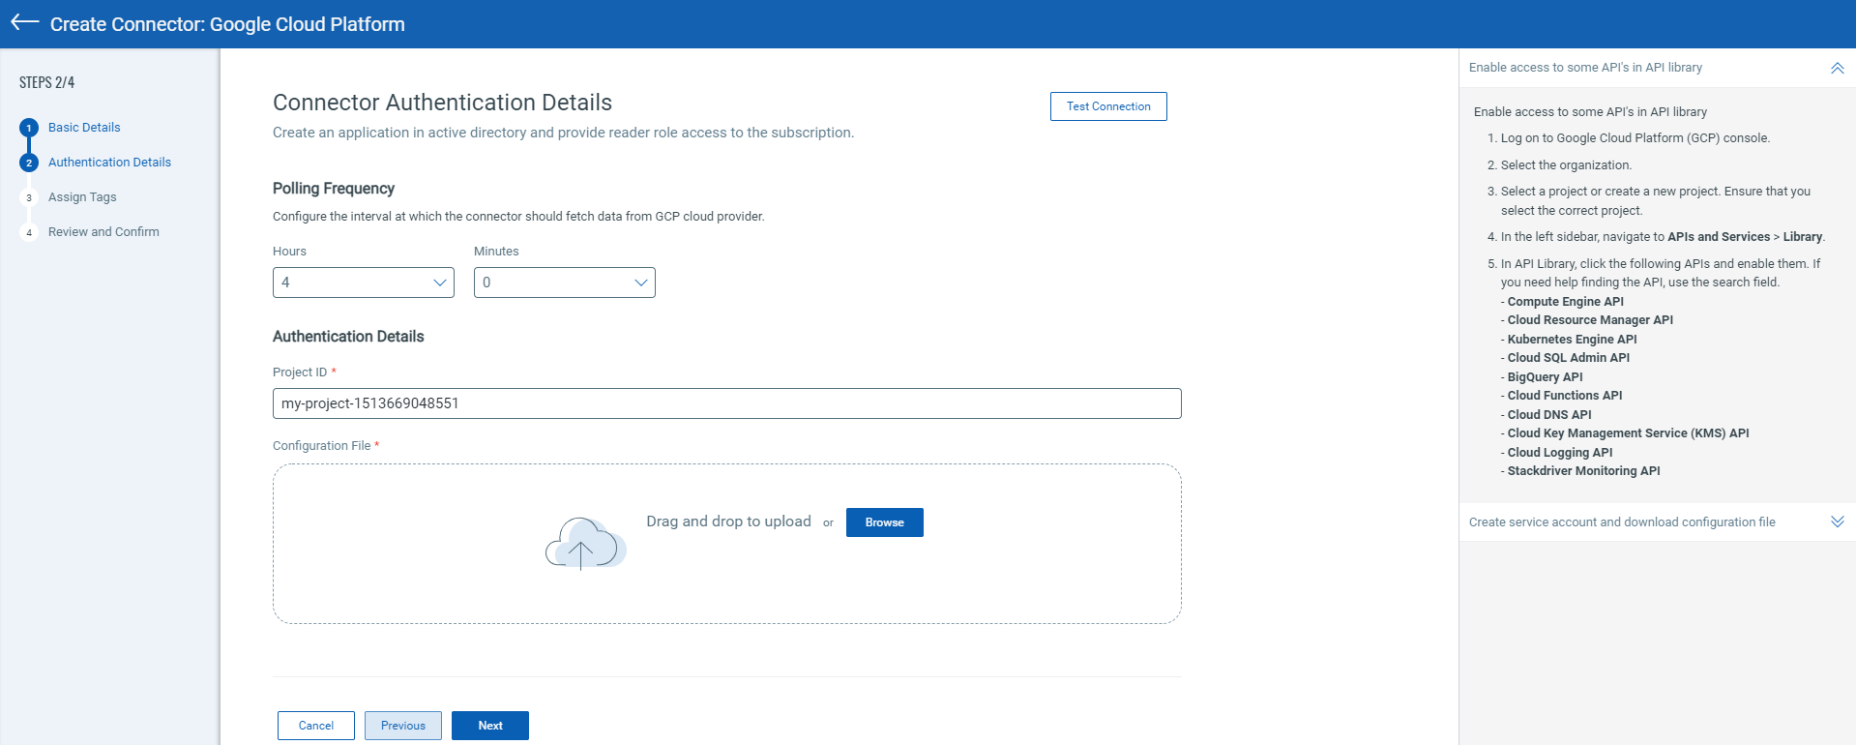Click the Log on to GCP console instruction

pyautogui.click(x=1635, y=138)
